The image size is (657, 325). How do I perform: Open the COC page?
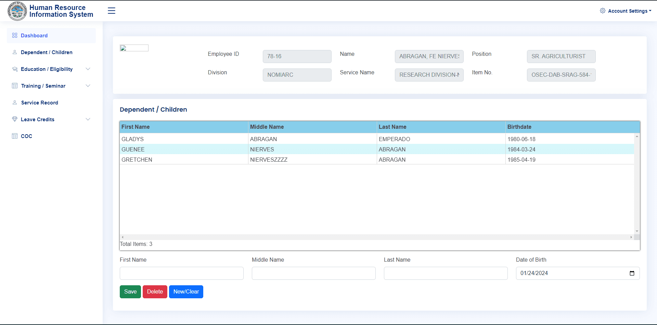(x=51, y=136)
